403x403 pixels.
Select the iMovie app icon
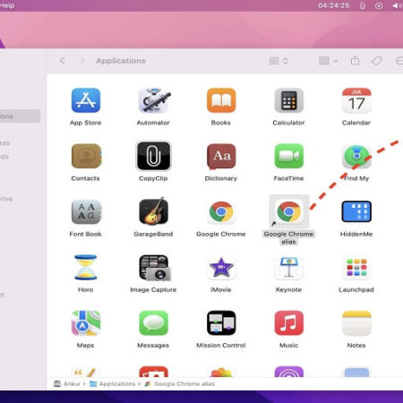click(221, 268)
